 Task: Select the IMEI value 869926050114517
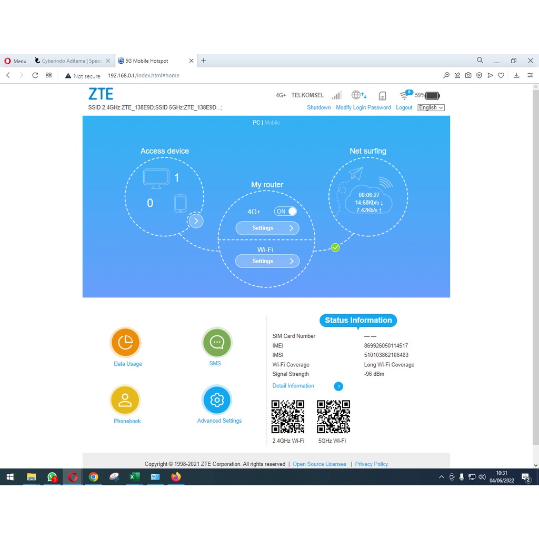(386, 345)
